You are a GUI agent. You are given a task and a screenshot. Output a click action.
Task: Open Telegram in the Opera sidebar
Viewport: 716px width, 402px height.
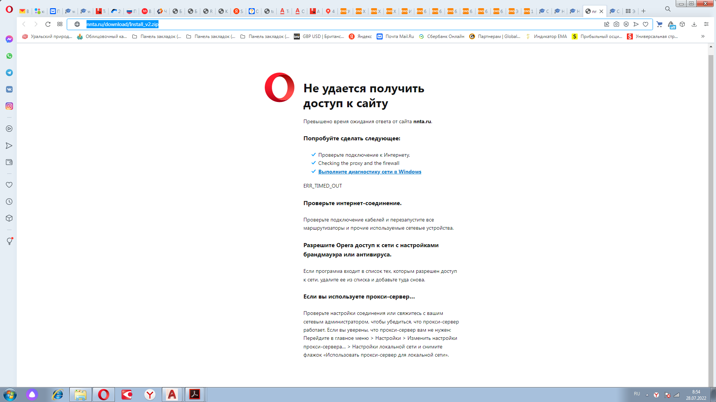click(x=9, y=73)
